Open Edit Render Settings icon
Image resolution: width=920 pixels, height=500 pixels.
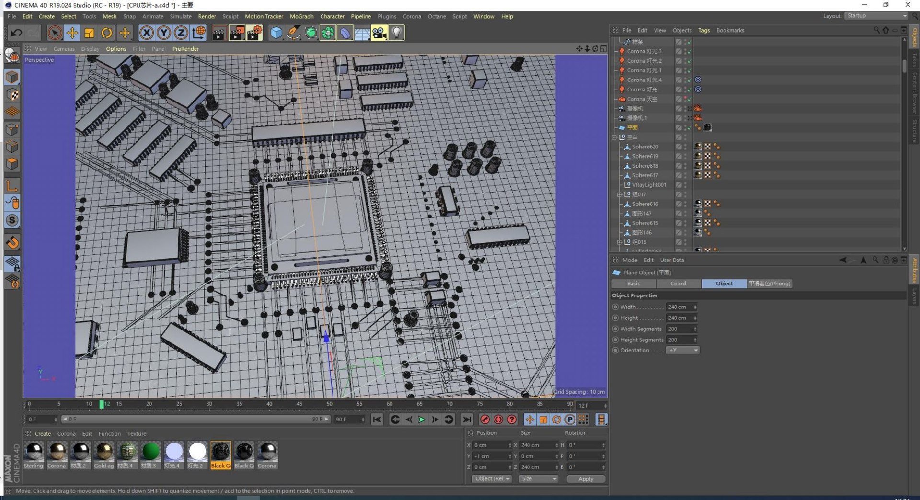254,33
